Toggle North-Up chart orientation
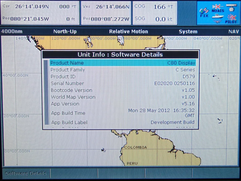The image size is (241, 181). coord(65,31)
